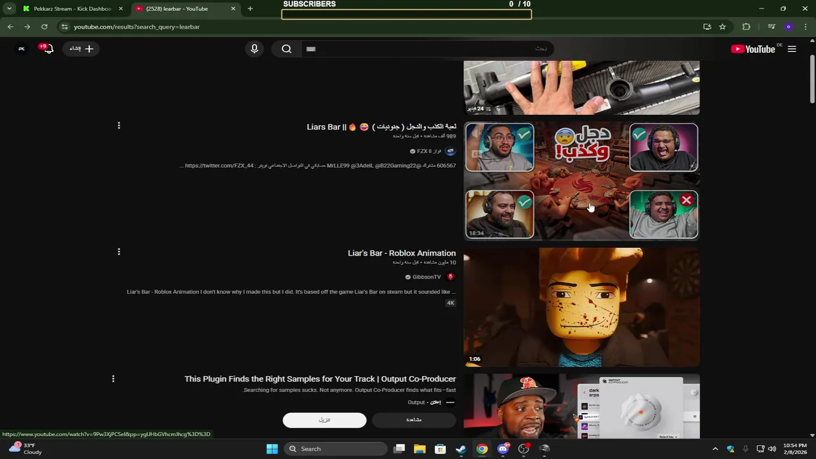The width and height of the screenshot is (816, 459).
Task: Open GibbsonTV channel avatar
Action: click(x=450, y=277)
